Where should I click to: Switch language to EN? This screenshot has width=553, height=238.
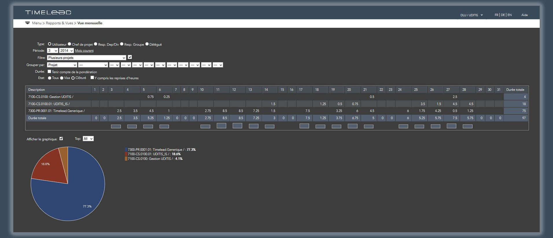[510, 15]
